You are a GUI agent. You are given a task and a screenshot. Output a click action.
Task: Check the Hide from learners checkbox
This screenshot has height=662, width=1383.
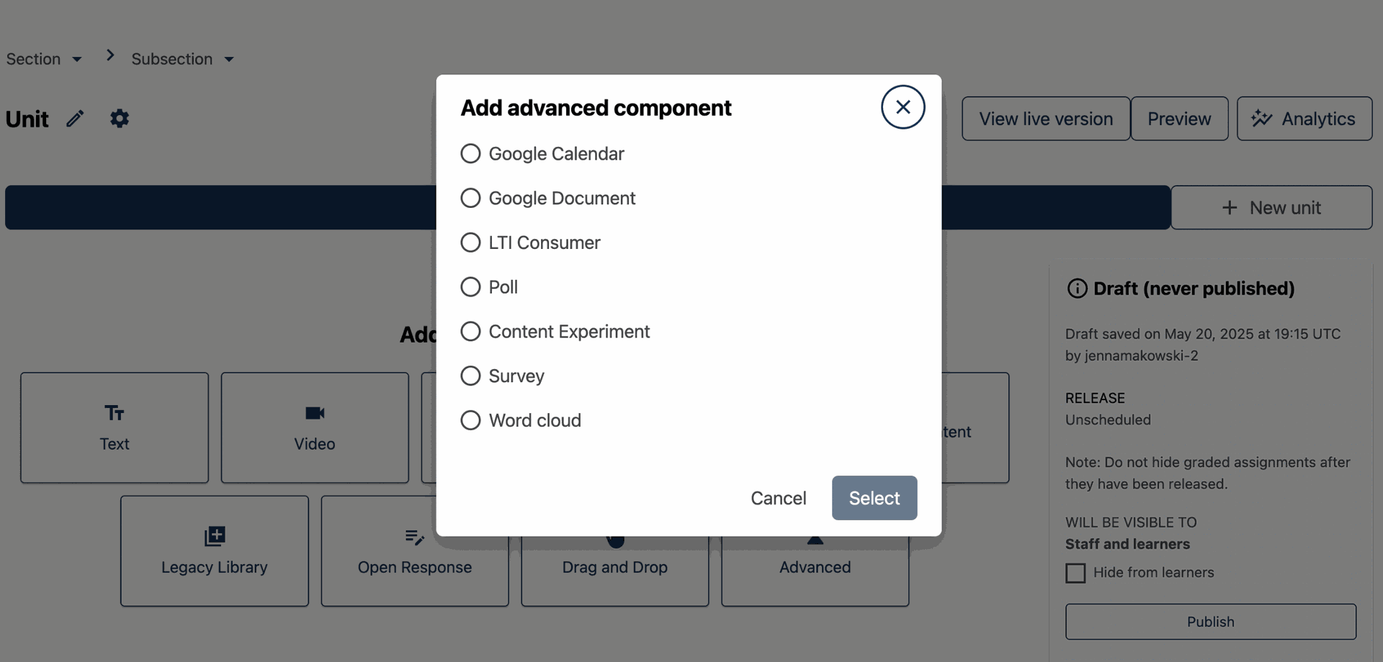[1075, 573]
